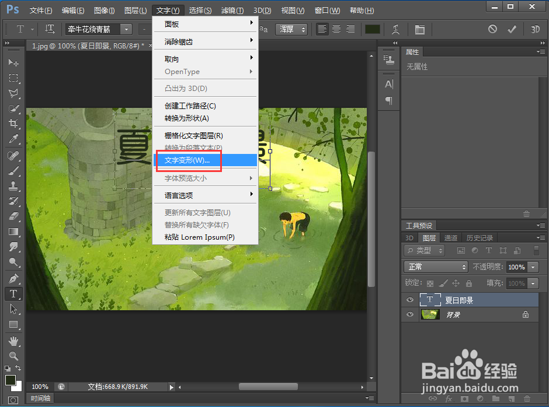This screenshot has width=549, height=407.
Task: Commit current text edits
Action: (x=512, y=29)
